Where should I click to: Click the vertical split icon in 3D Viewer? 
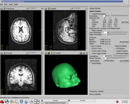[x=86, y=53]
